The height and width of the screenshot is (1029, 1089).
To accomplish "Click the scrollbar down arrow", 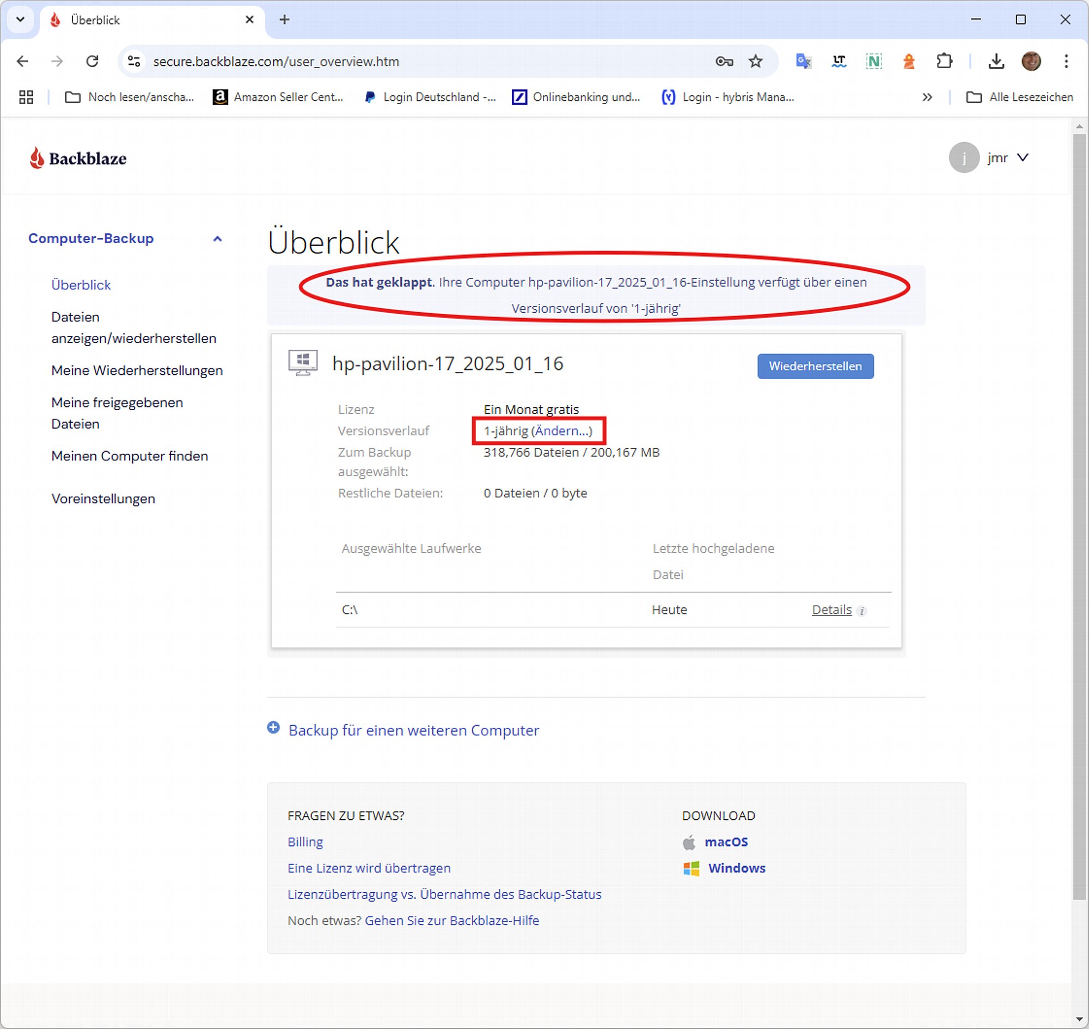I will pyautogui.click(x=1079, y=1019).
